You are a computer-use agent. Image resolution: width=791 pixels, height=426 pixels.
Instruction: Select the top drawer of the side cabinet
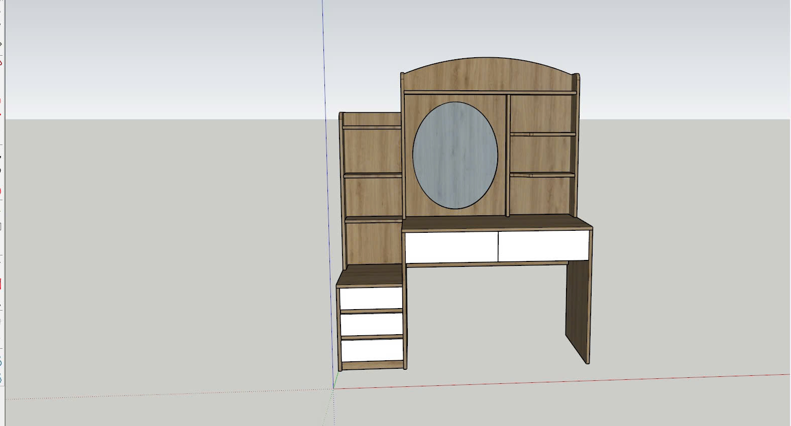(371, 299)
